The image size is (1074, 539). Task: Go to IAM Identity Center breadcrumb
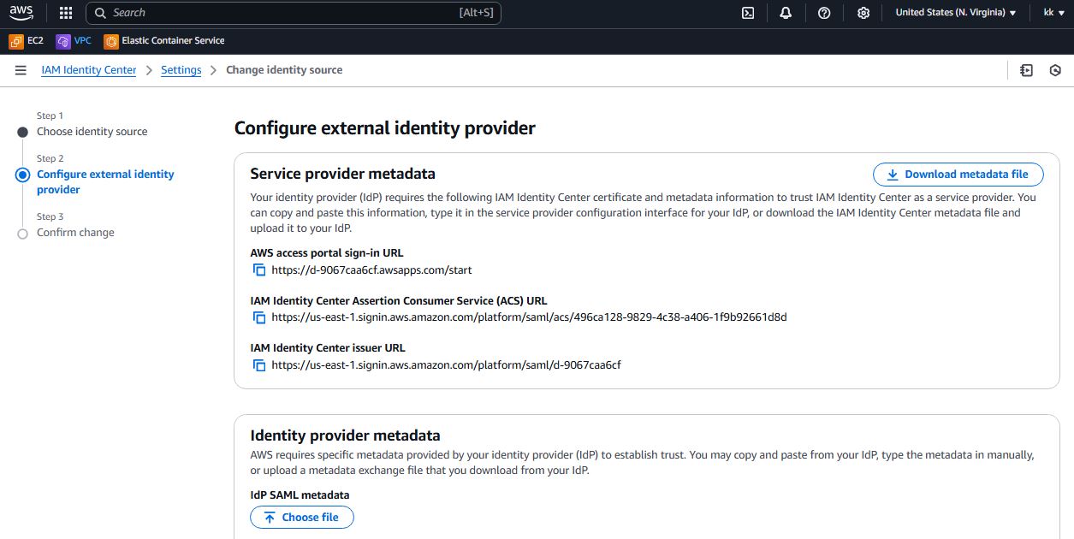(x=89, y=70)
